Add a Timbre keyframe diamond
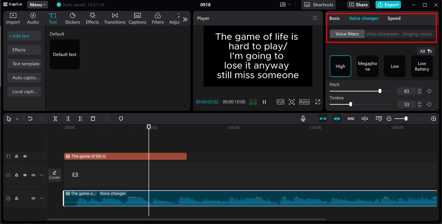 429,104
